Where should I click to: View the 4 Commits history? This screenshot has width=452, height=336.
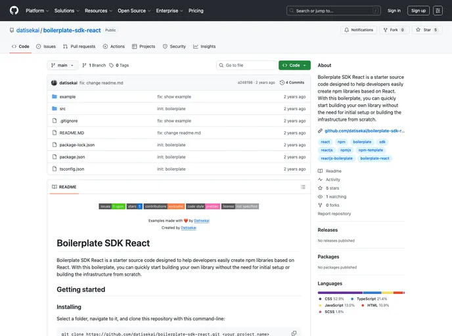point(292,83)
